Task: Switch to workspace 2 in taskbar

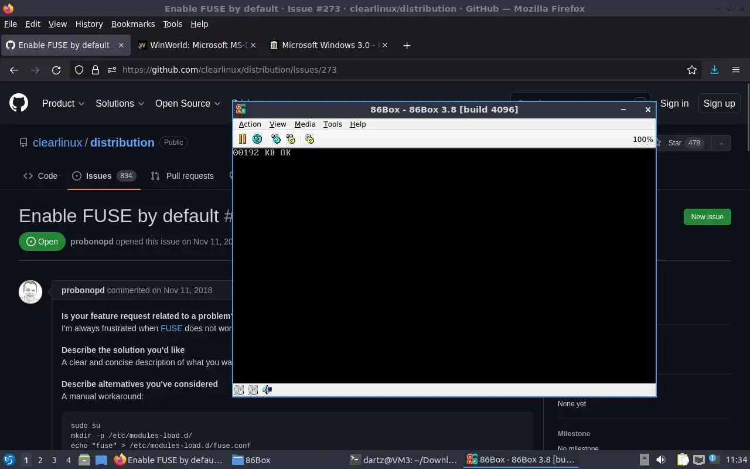Action: click(x=40, y=460)
